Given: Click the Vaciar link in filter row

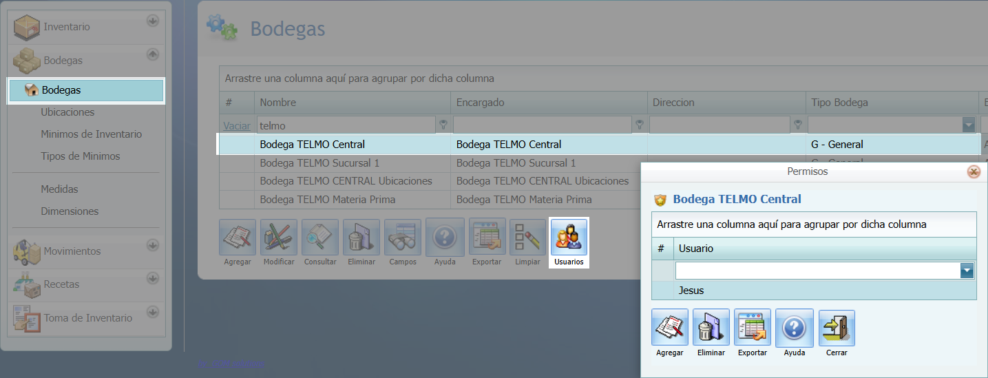Looking at the screenshot, I should (x=237, y=126).
